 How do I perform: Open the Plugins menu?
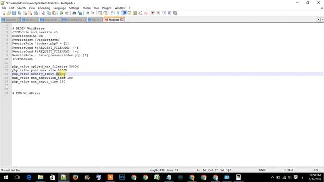point(107,8)
